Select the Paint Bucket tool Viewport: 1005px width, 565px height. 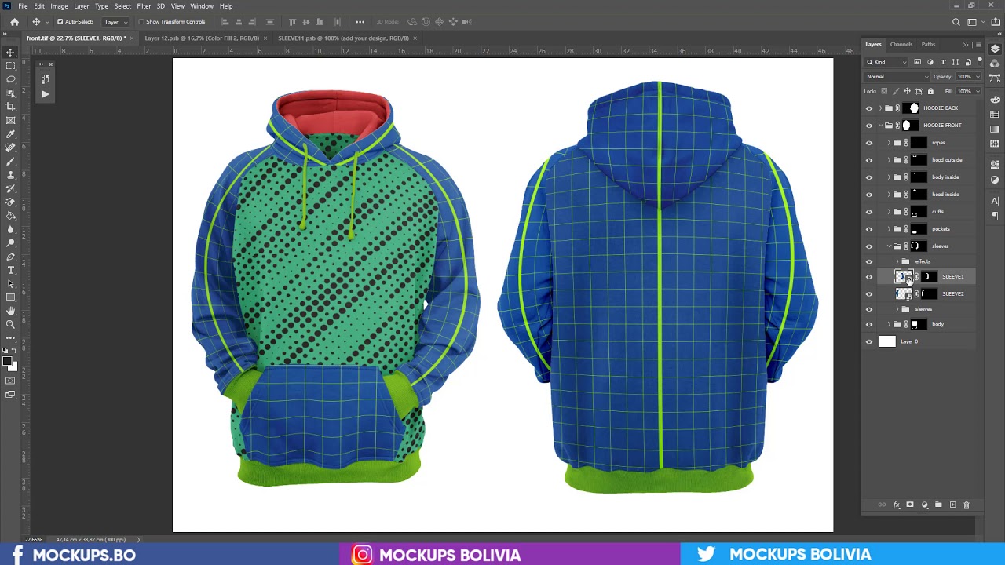pos(10,216)
